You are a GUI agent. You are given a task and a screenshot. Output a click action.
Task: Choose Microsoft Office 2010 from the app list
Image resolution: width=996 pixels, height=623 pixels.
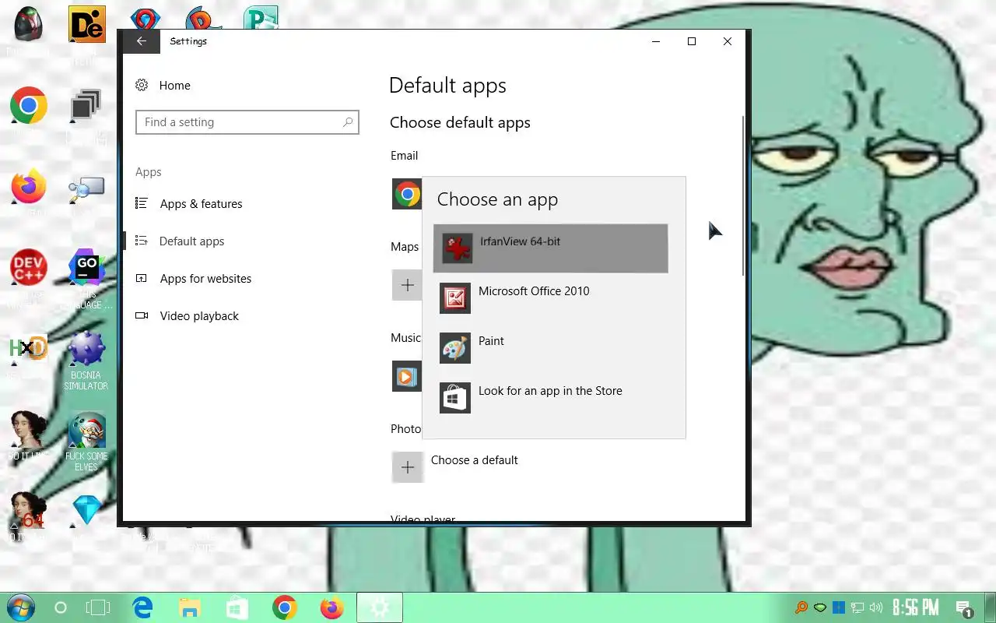click(x=550, y=298)
